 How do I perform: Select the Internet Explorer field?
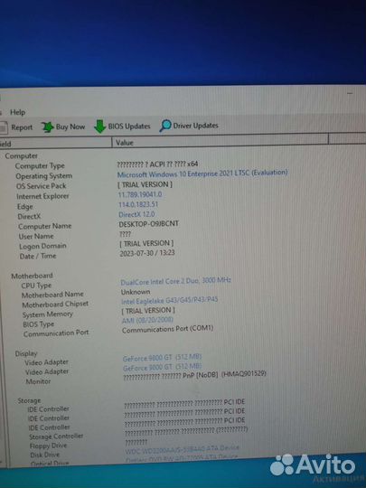point(42,196)
